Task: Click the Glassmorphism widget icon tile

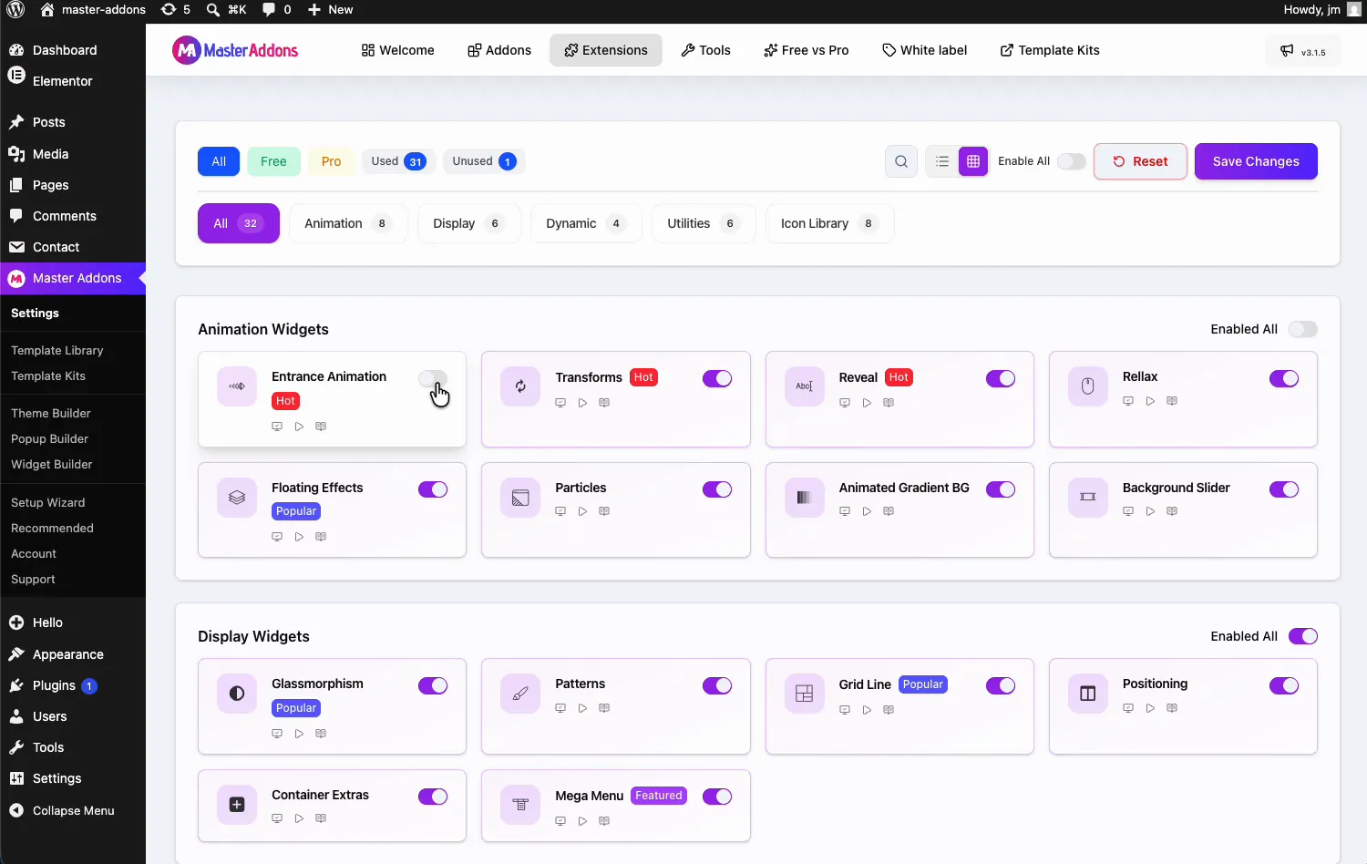Action: [x=237, y=694]
